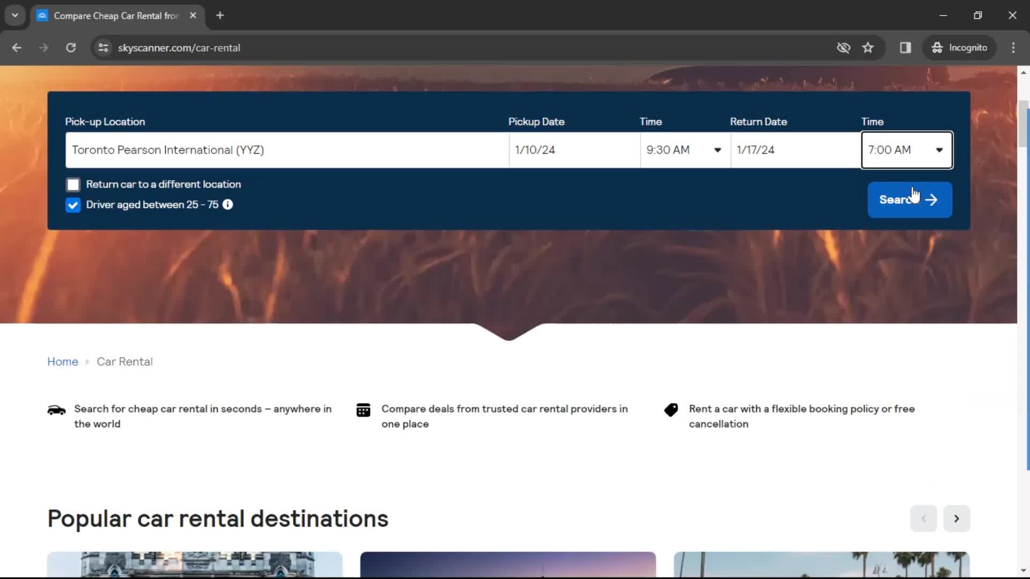Image resolution: width=1030 pixels, height=579 pixels.
Task: Click the page refresh icon
Action: 70,47
